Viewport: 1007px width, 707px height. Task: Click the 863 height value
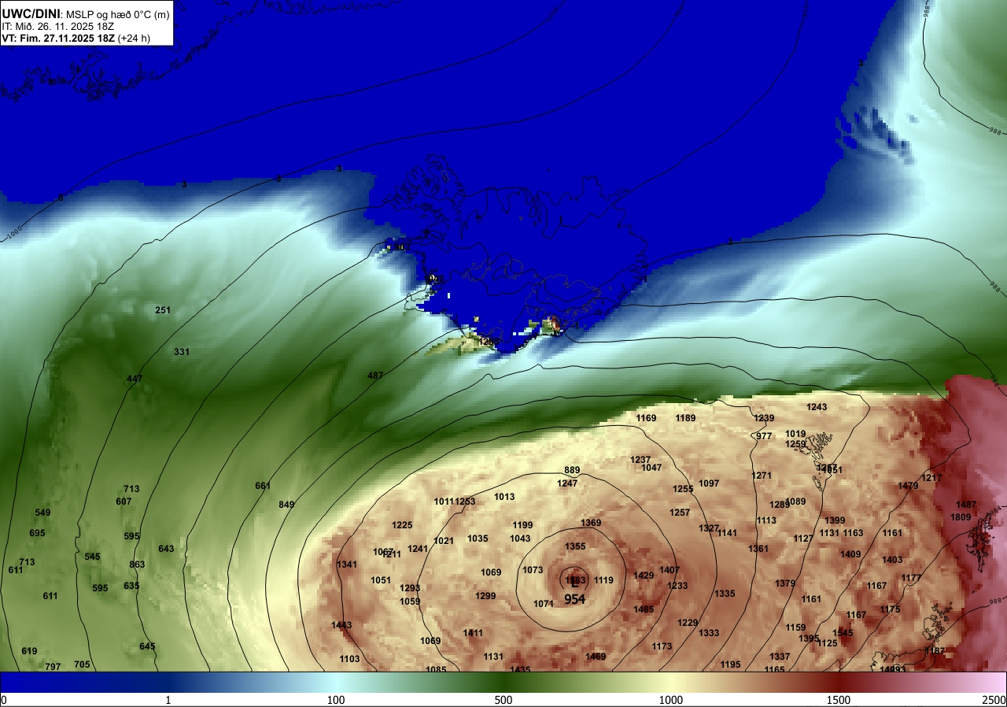click(x=137, y=564)
